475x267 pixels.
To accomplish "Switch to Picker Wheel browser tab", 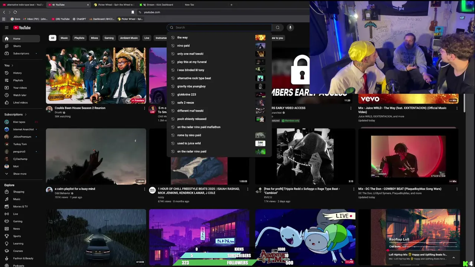I will tap(114, 5).
